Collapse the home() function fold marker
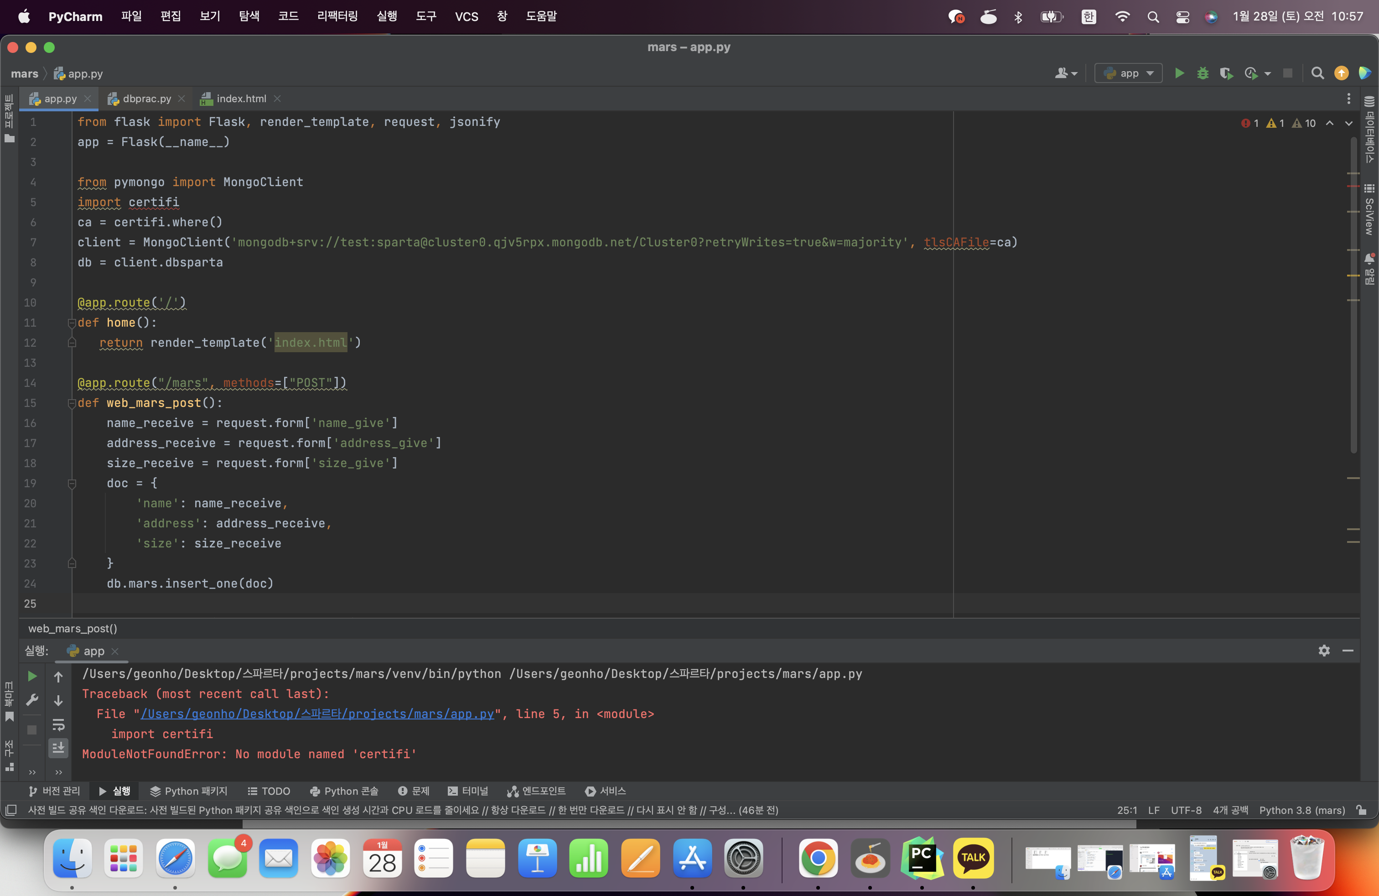The width and height of the screenshot is (1379, 896). 72,323
